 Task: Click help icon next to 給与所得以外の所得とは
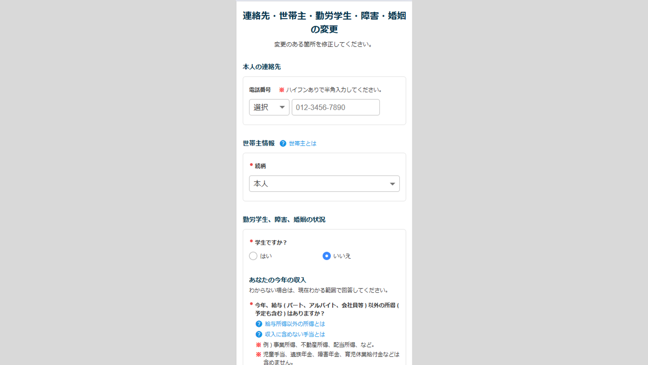click(x=259, y=324)
